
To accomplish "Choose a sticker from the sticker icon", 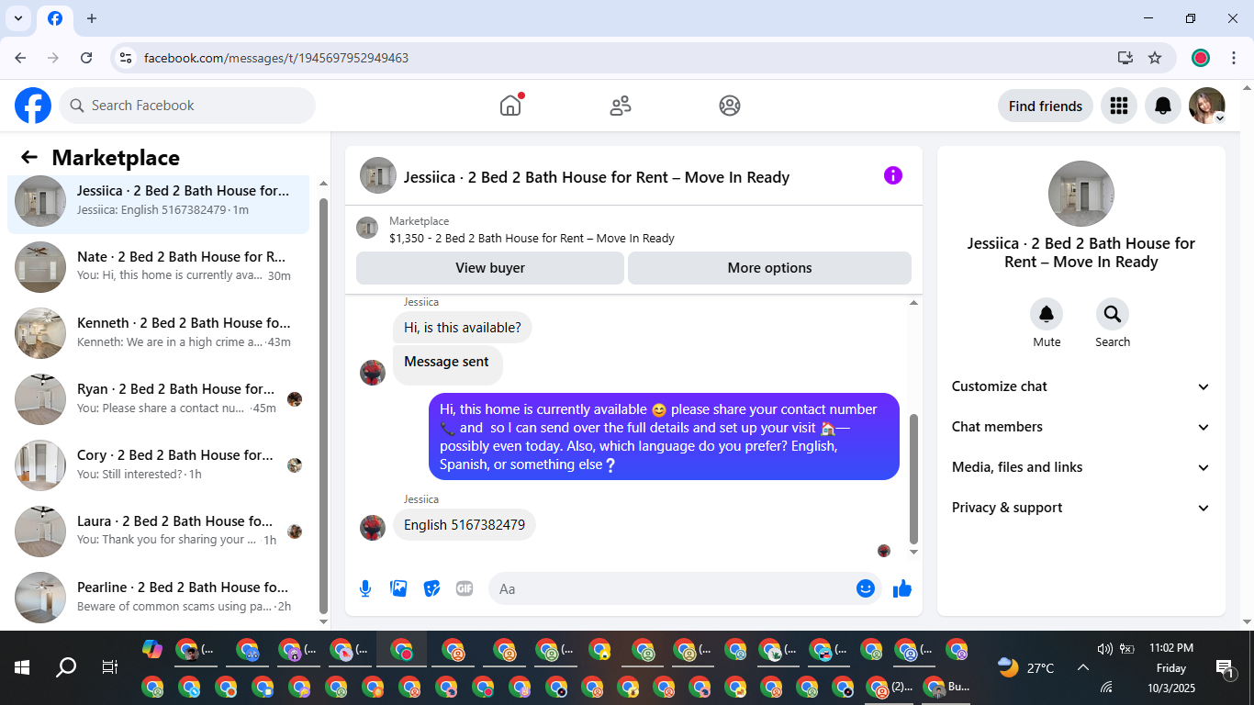I will click(x=431, y=588).
